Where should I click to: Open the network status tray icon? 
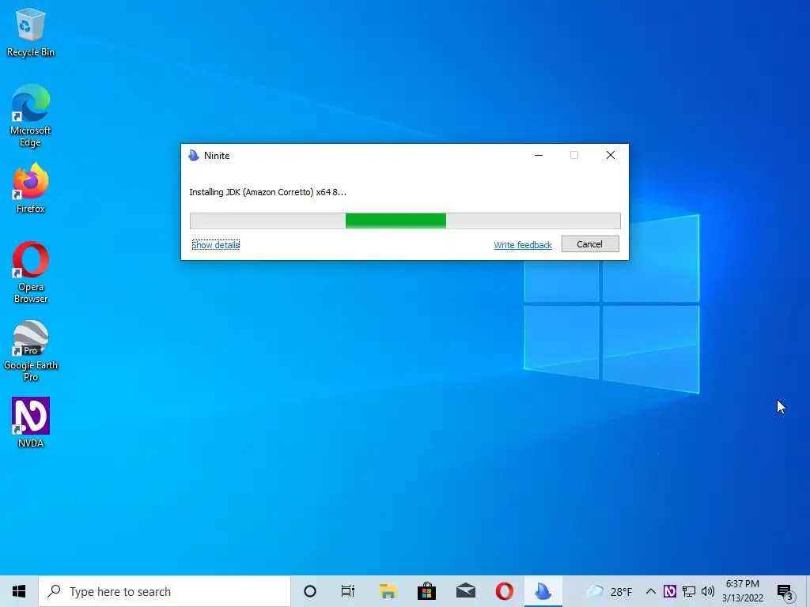tap(689, 591)
